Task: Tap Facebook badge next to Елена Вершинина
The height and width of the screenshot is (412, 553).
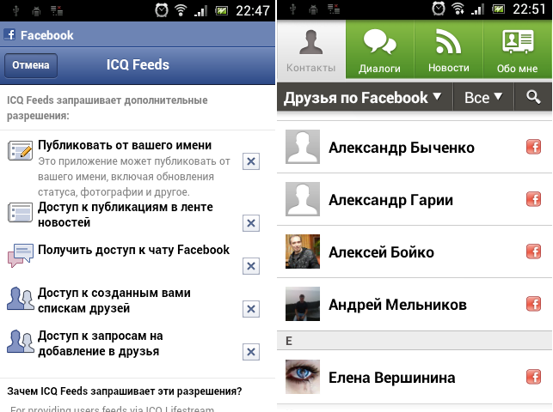Action: point(533,377)
